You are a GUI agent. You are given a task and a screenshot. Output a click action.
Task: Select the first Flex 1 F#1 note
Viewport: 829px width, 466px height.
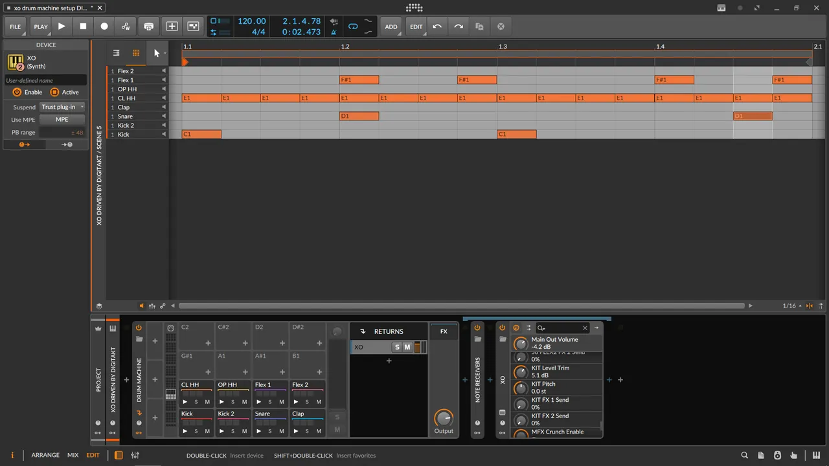[x=359, y=80]
